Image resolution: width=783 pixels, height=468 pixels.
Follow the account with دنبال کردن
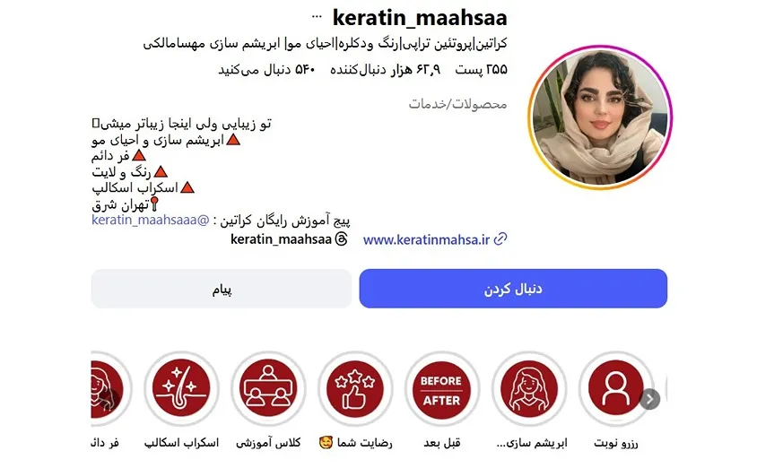point(513,289)
